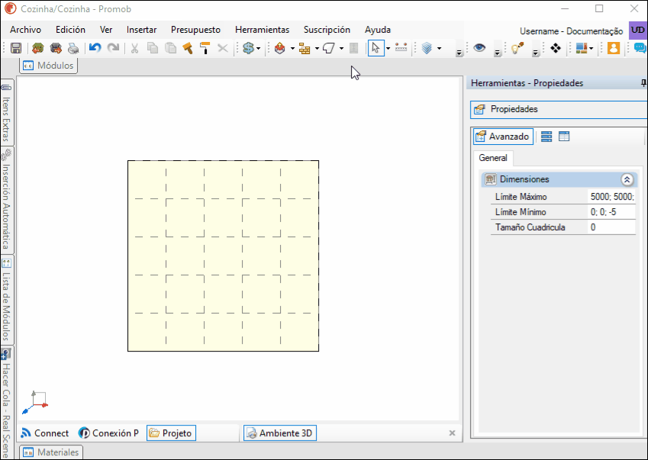This screenshot has height=460, width=648.
Task: Edit the Límite Mínimo value field
Action: point(611,212)
